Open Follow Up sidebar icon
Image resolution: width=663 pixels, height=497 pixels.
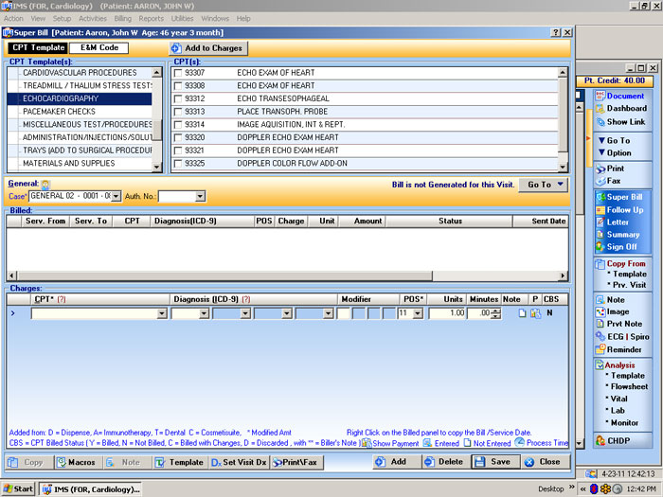pos(600,210)
